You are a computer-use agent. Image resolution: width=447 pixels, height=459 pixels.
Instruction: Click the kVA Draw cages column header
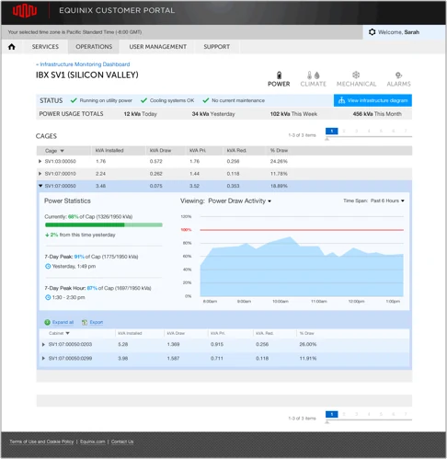(x=160, y=150)
